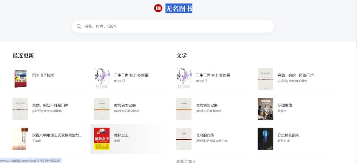Screen dimensions: 357x163
Task: Open 时光匆匆老去 title under 文学
Action: (x=207, y=105)
